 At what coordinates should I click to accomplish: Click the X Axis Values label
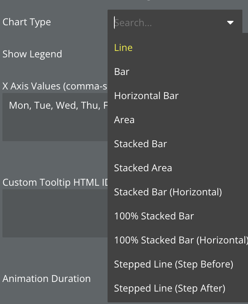click(x=55, y=86)
